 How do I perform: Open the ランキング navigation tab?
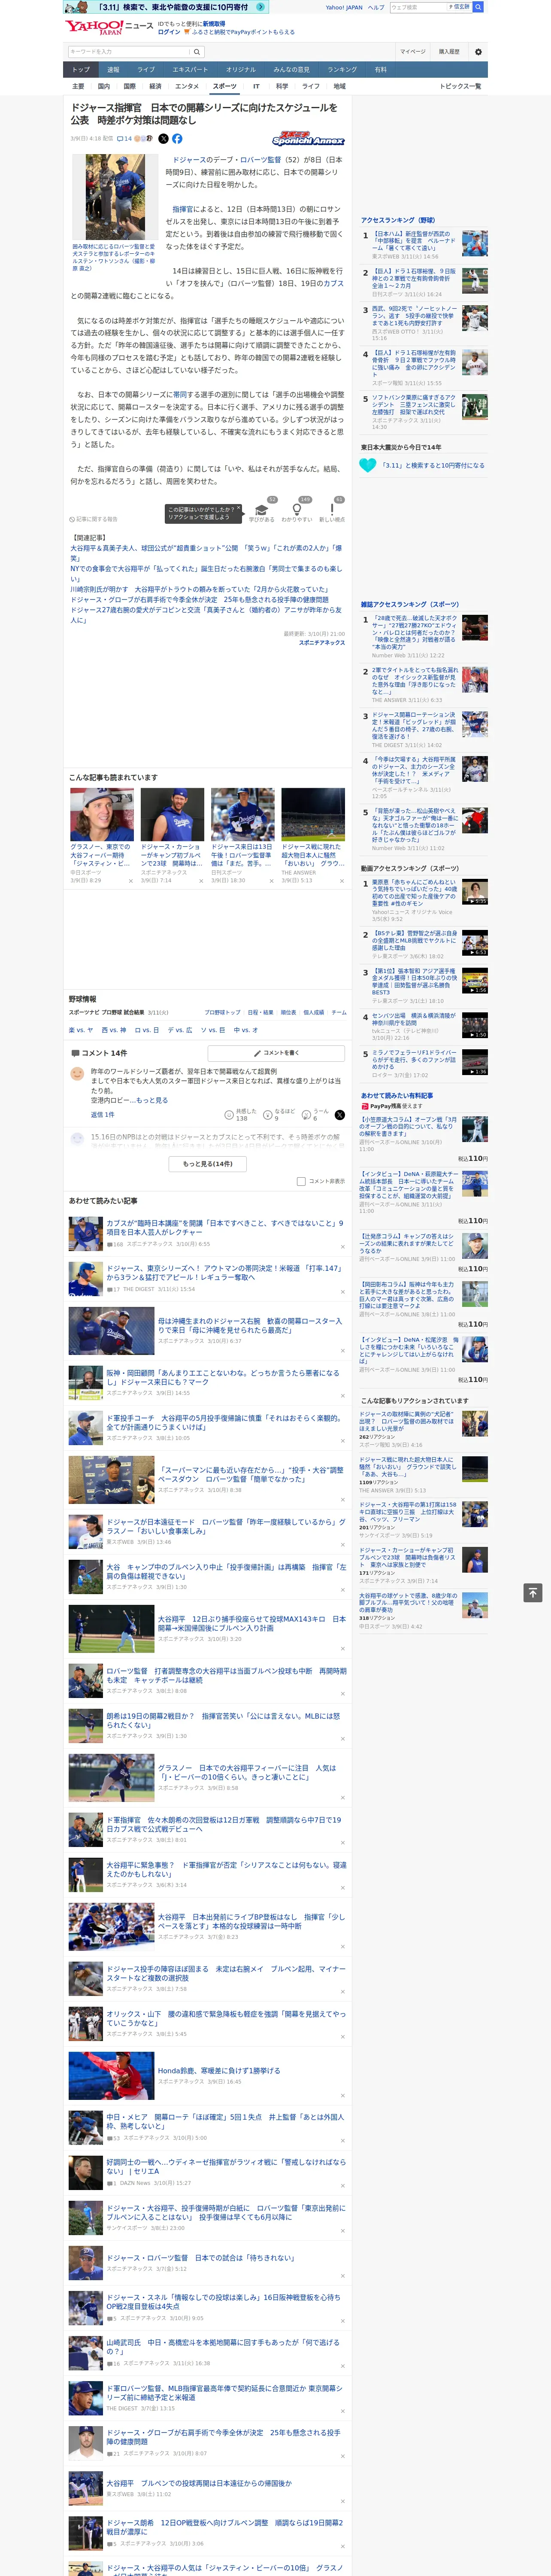click(x=342, y=70)
